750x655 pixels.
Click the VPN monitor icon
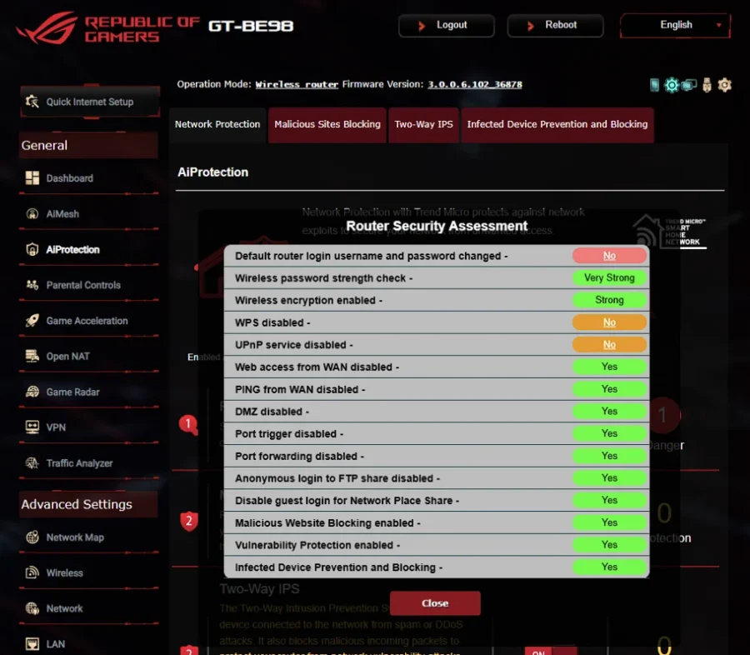point(32,427)
